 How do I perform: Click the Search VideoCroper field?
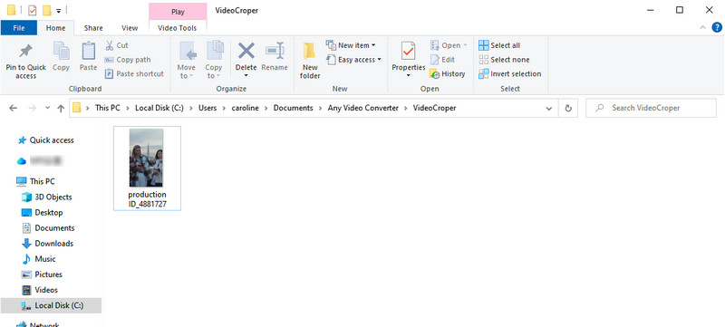[651, 108]
